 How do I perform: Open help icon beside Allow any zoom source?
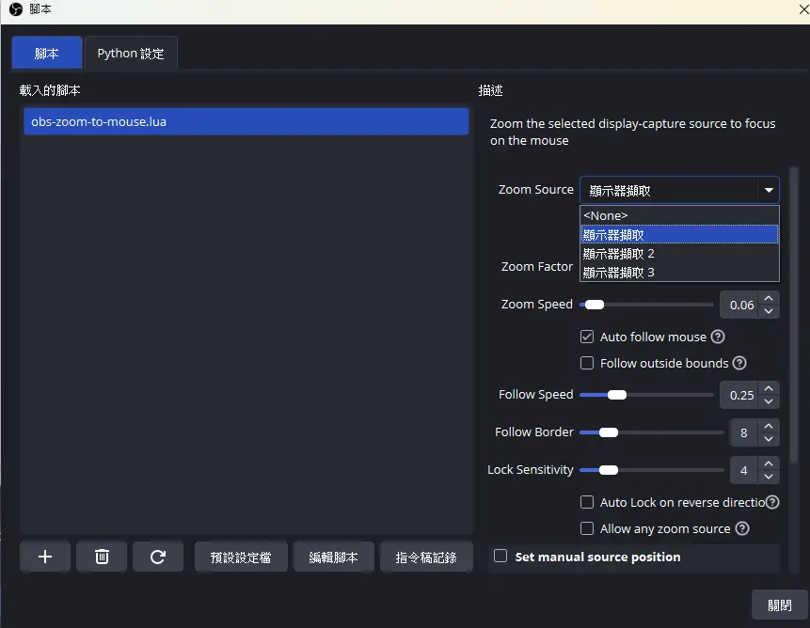742,528
